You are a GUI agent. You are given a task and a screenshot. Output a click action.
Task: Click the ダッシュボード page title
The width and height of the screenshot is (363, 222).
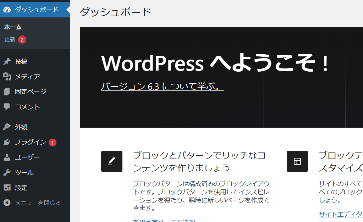(x=115, y=12)
